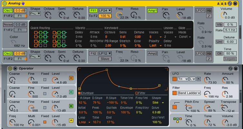Viewport: 243px width, 129px height.
Task: Choose bottom right quick routing diagram
Action: click(60, 44)
